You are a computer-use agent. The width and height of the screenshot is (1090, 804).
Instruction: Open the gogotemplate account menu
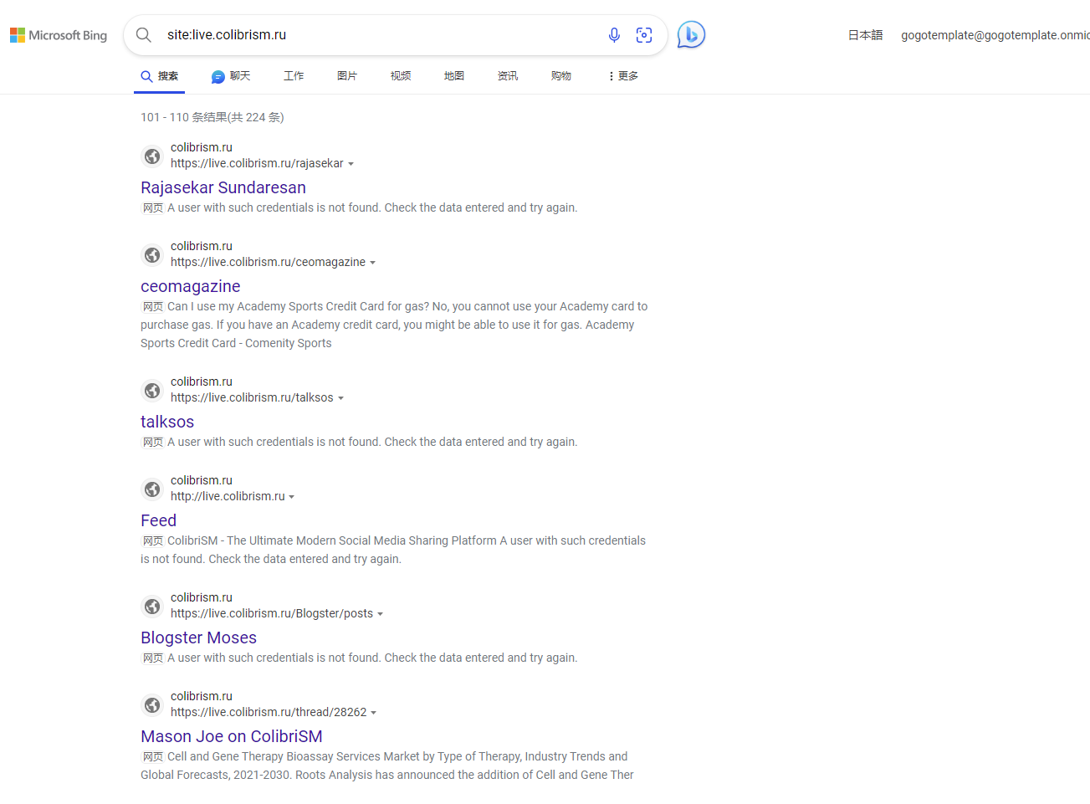coord(995,35)
